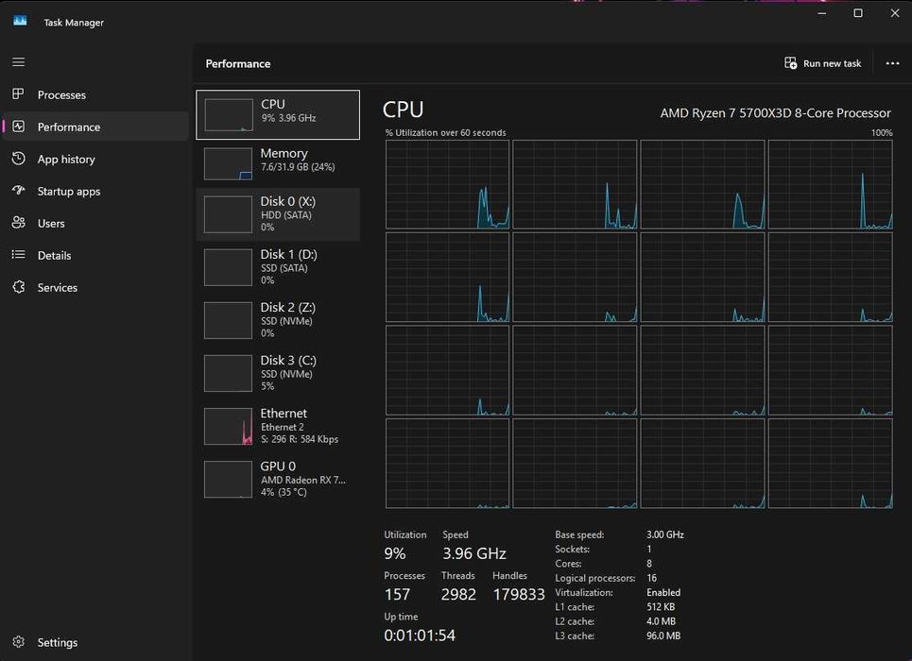Click the Up time value 0:01:01:54
Screen dimensions: 912x661
420,636
